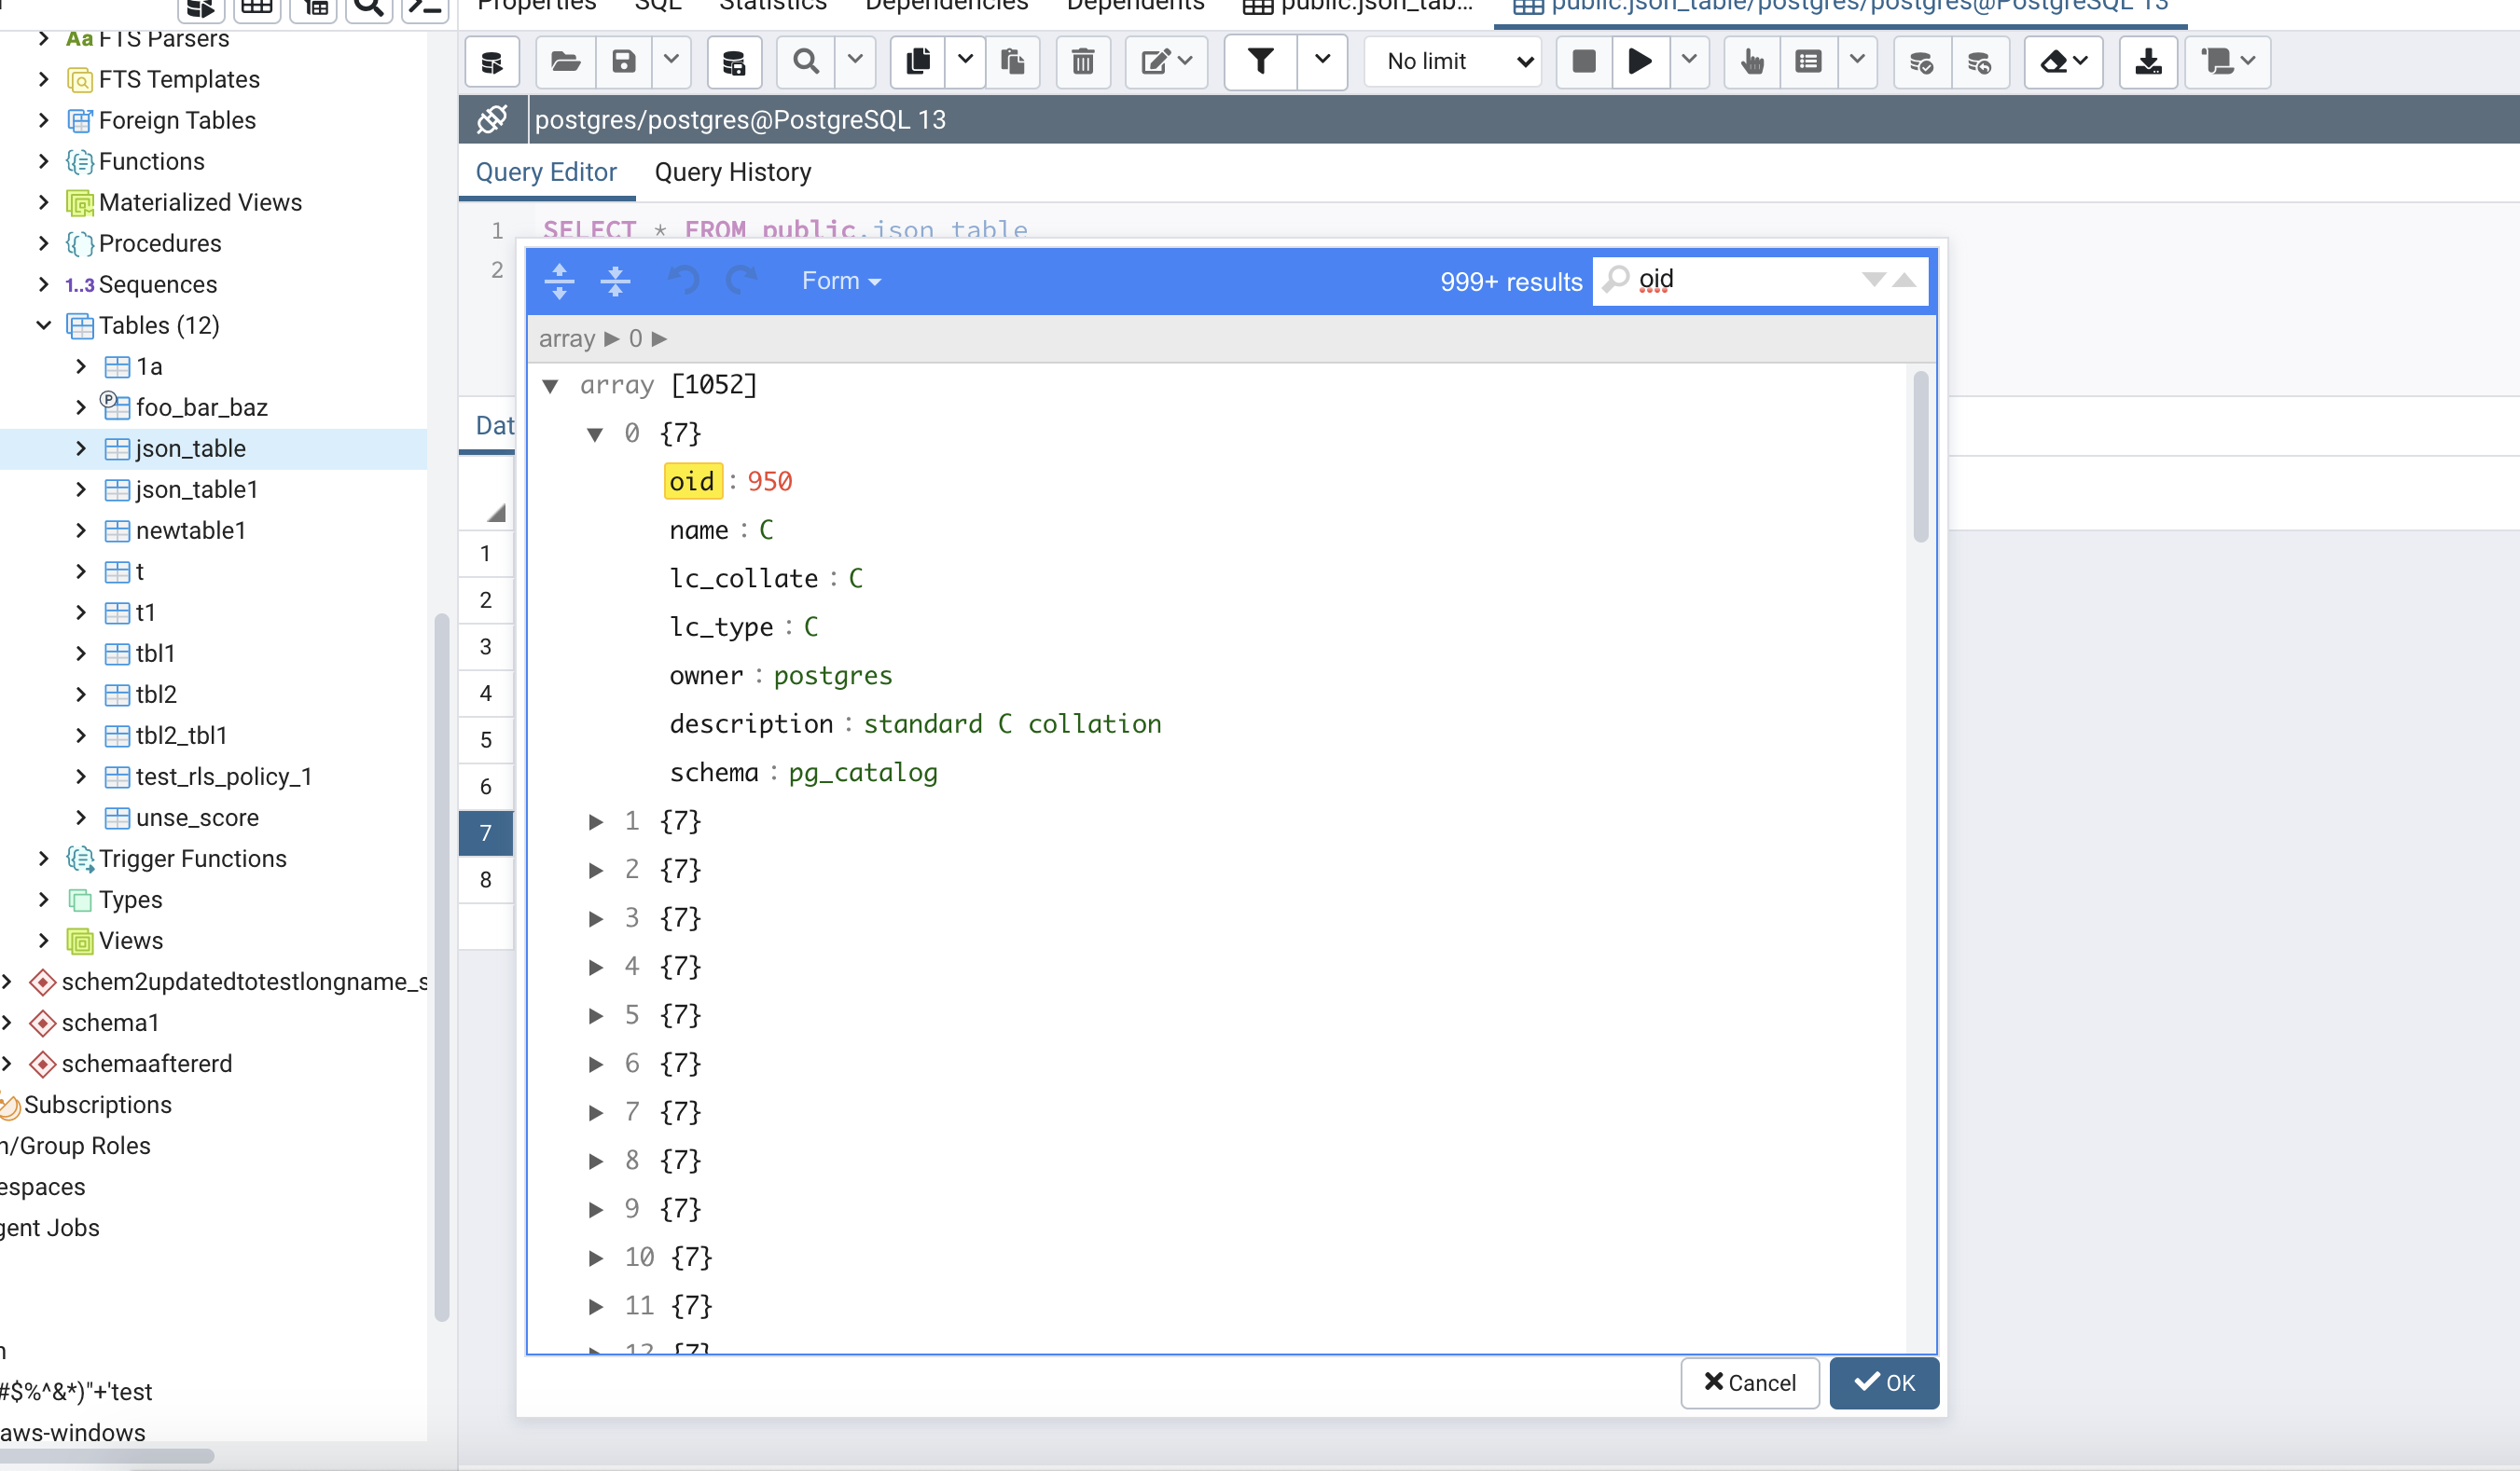Click the Stop query square button
Image resolution: width=2520 pixels, height=1471 pixels.
pos(1583,62)
